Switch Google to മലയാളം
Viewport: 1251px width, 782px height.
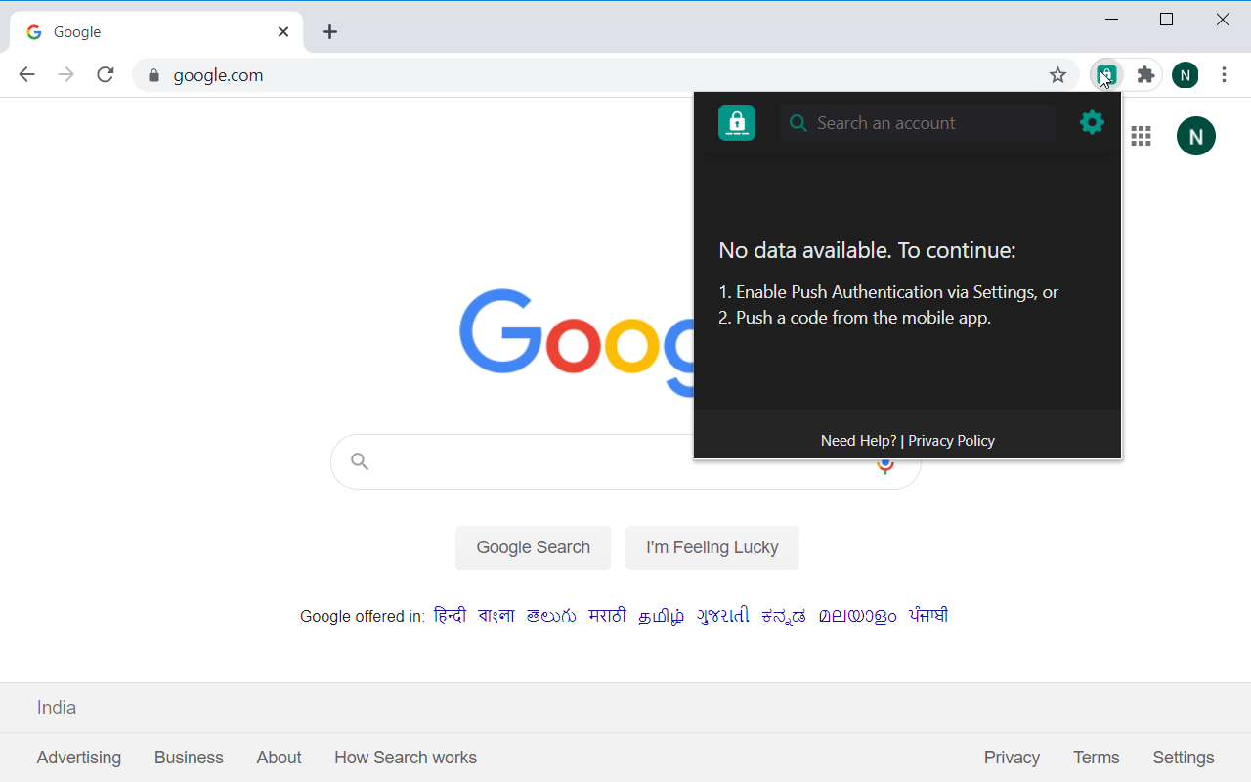858,616
